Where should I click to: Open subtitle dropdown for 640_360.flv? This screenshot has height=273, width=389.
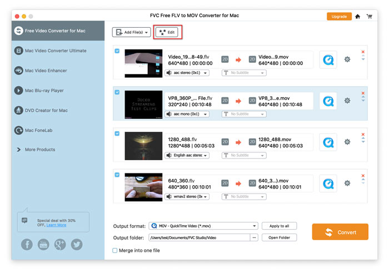point(244,197)
